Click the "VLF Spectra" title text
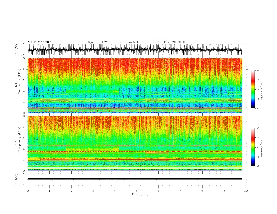The image size is (277, 214). pos(40,42)
